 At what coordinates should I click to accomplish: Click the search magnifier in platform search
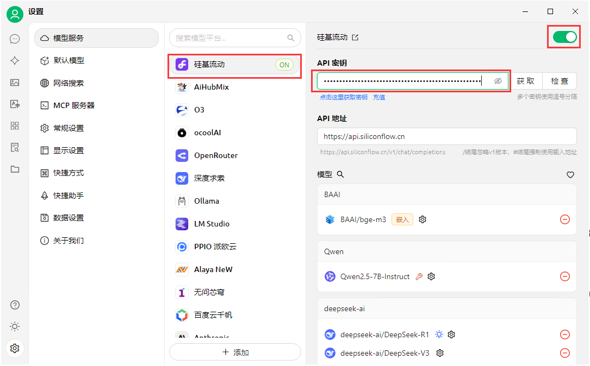pyautogui.click(x=290, y=38)
